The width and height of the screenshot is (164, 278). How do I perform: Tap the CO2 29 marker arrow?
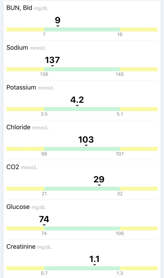click(99, 185)
